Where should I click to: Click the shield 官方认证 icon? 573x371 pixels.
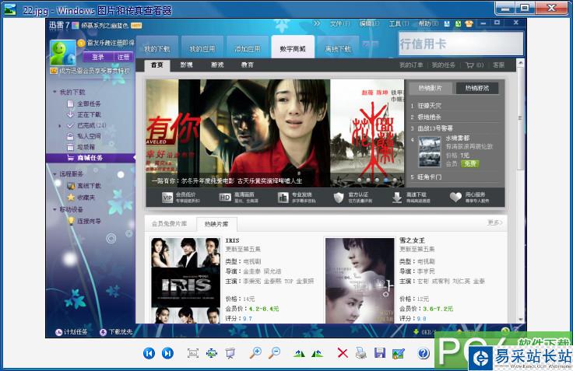point(339,198)
